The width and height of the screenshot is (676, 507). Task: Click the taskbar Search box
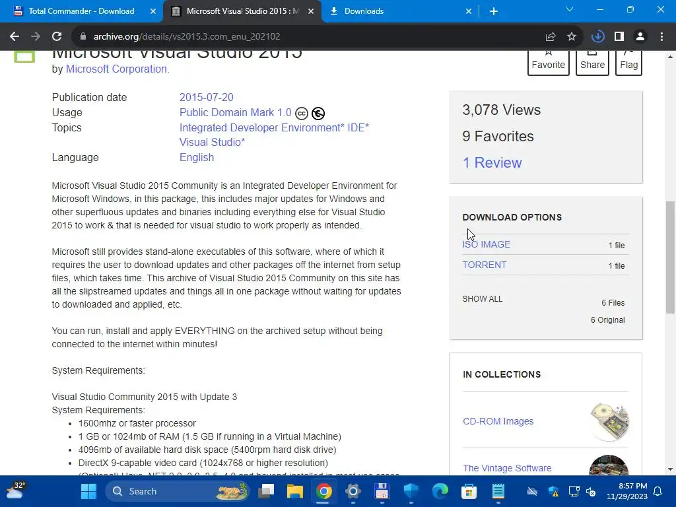click(178, 491)
